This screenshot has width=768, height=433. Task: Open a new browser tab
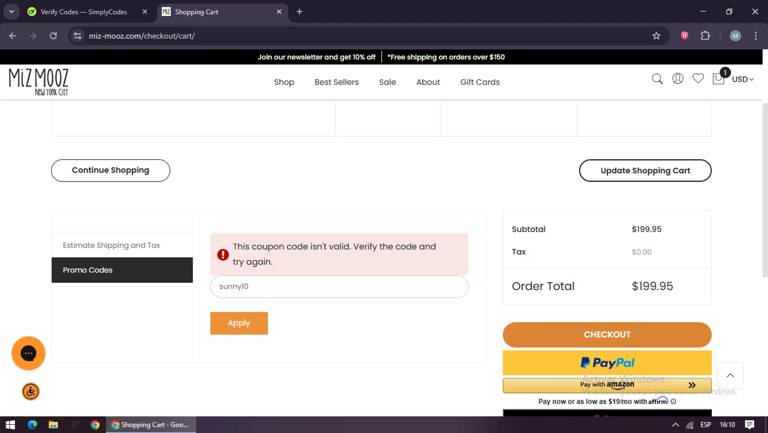point(300,12)
